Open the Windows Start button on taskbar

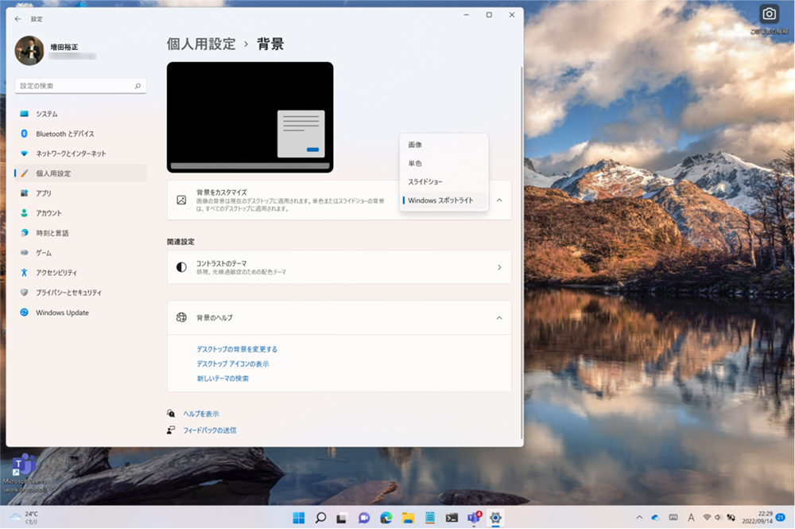(x=299, y=518)
